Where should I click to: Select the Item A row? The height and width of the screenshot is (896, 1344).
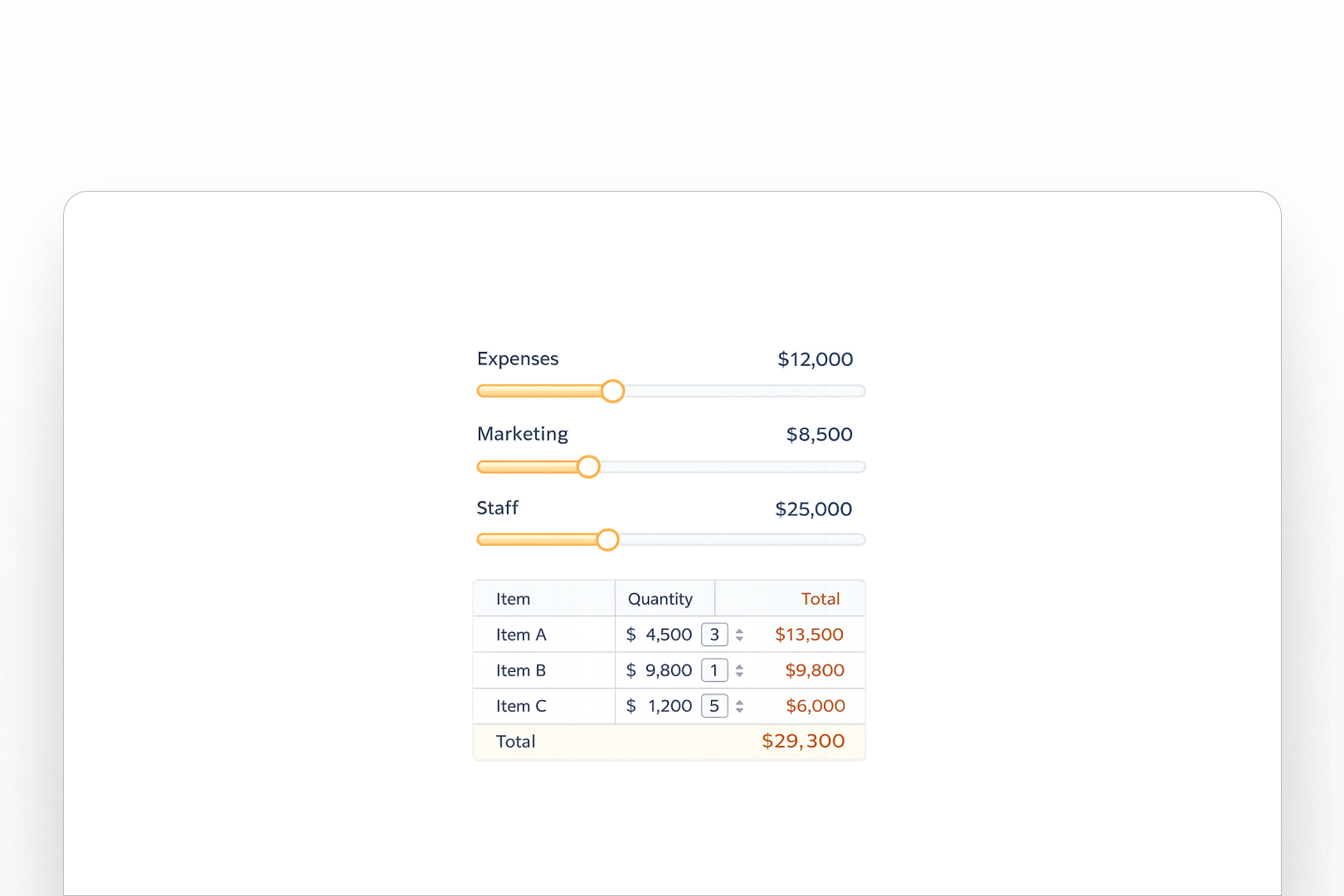(521, 634)
